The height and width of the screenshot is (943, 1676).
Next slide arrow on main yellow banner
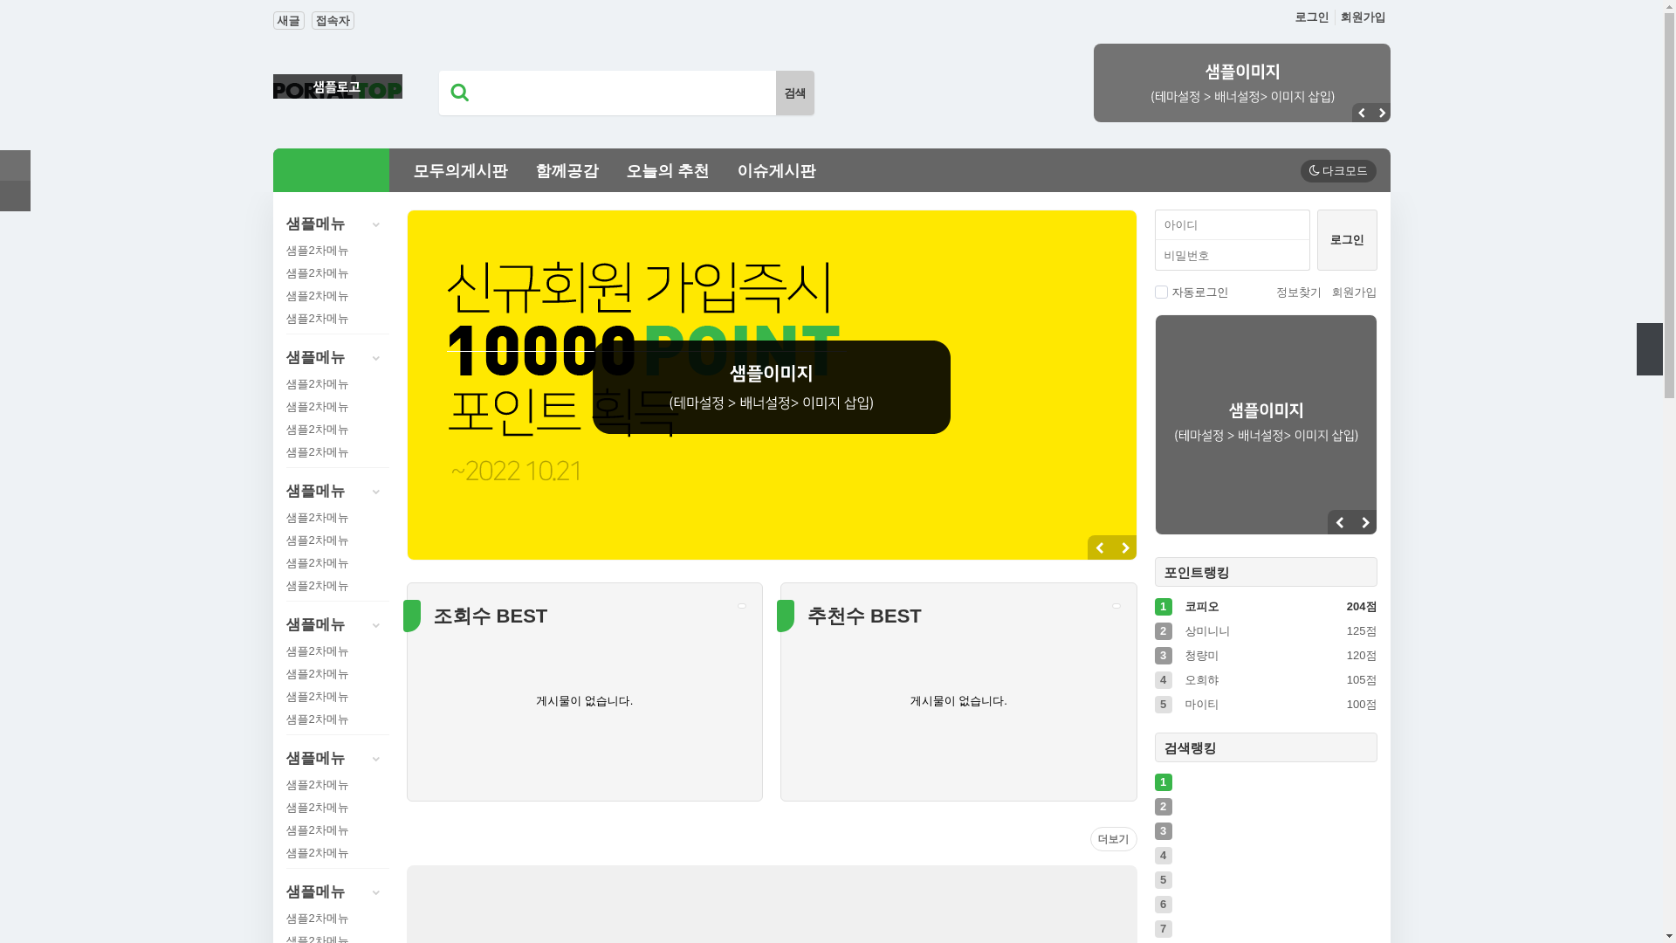[x=1125, y=547]
